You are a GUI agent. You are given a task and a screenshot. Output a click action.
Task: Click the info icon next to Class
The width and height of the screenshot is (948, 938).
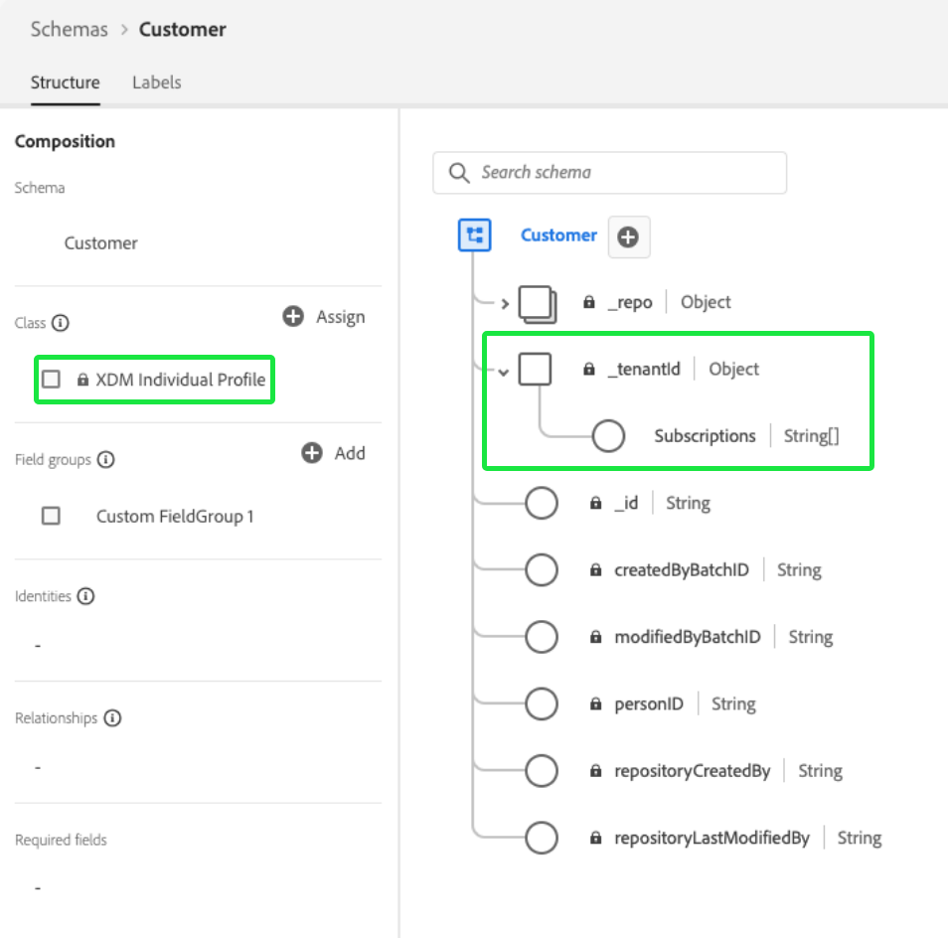pyautogui.click(x=61, y=323)
